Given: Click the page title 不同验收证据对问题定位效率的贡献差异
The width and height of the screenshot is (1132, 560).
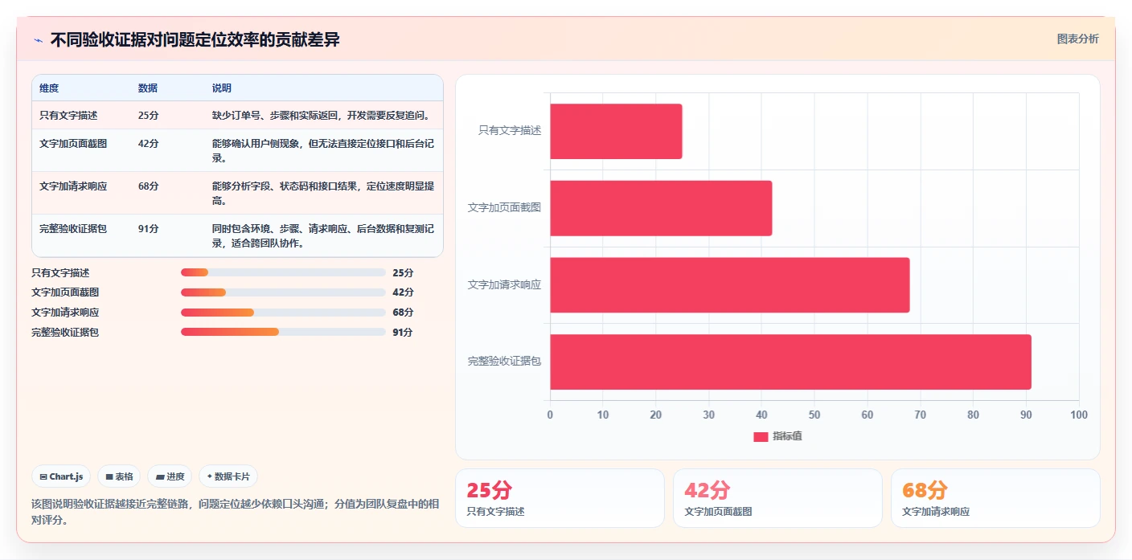Looking at the screenshot, I should click(x=195, y=40).
